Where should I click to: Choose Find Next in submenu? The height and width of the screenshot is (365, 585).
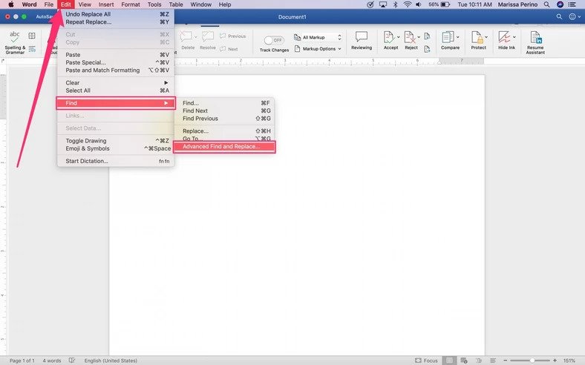(226, 111)
